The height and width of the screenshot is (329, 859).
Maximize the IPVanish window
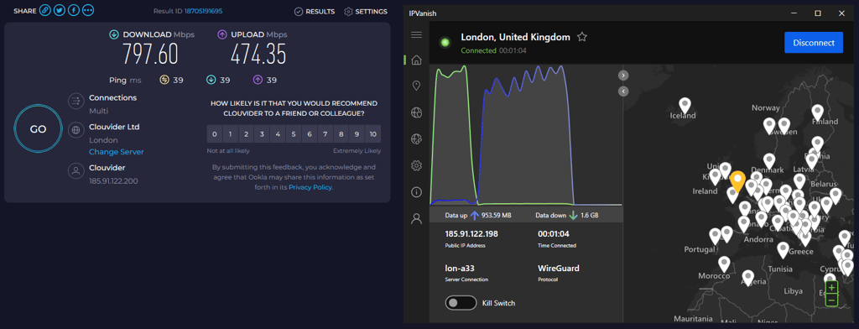click(x=817, y=13)
